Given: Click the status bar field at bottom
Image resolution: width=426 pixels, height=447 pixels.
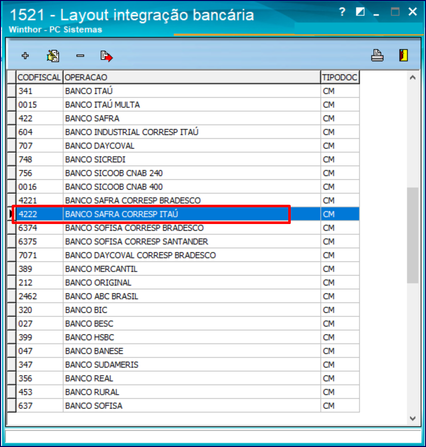Looking at the screenshot, I should (213, 437).
